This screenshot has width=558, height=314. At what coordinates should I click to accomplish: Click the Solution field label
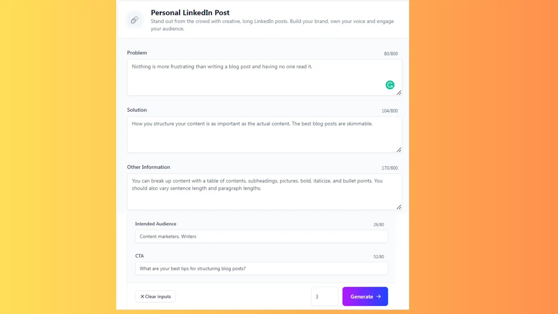pyautogui.click(x=137, y=110)
